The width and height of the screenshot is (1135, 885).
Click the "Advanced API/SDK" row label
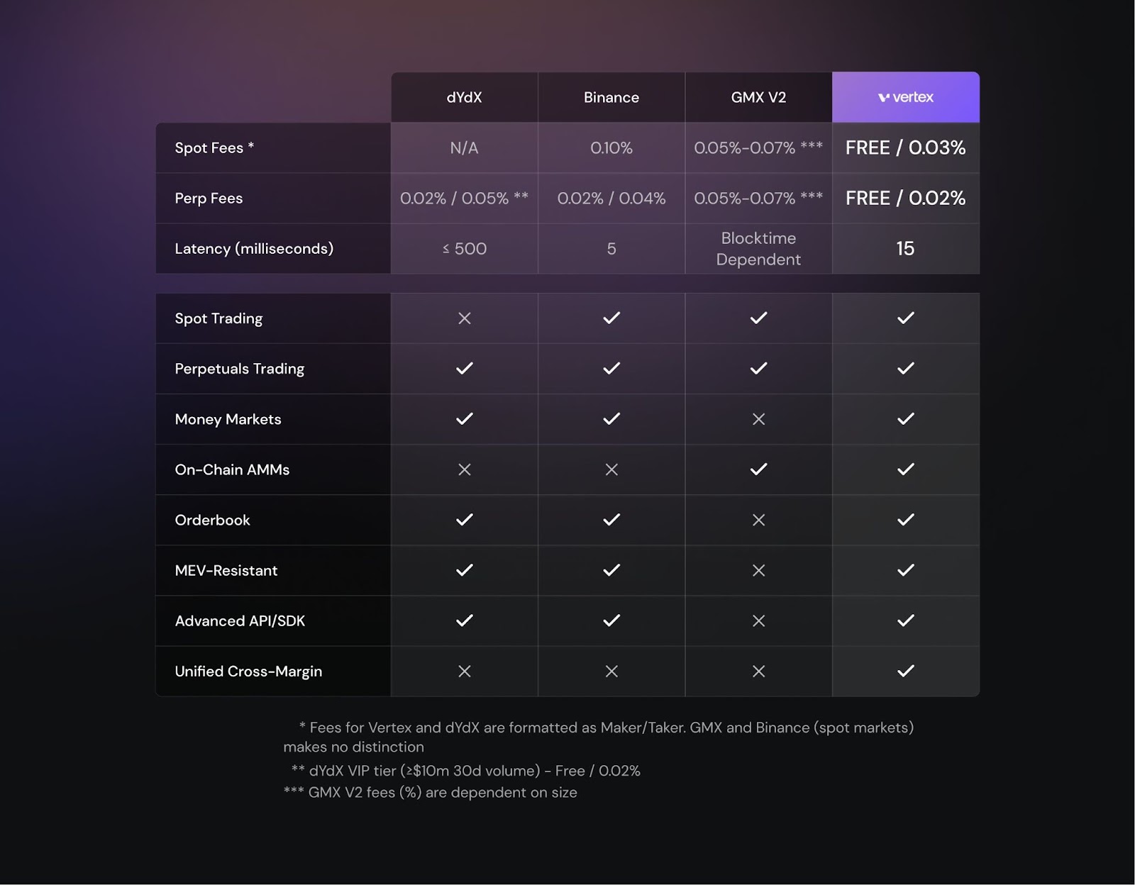point(240,620)
